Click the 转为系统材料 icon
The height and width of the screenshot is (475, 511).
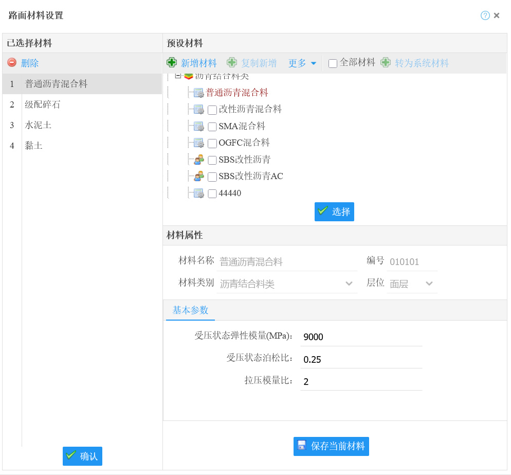click(386, 63)
